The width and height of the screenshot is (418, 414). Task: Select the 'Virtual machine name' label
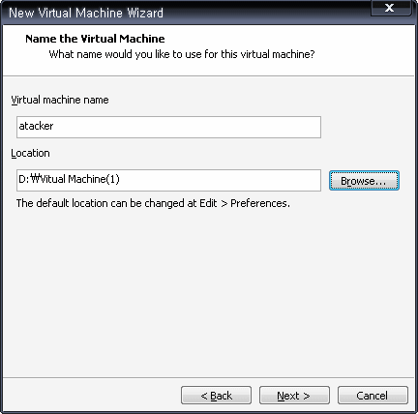click(60, 100)
